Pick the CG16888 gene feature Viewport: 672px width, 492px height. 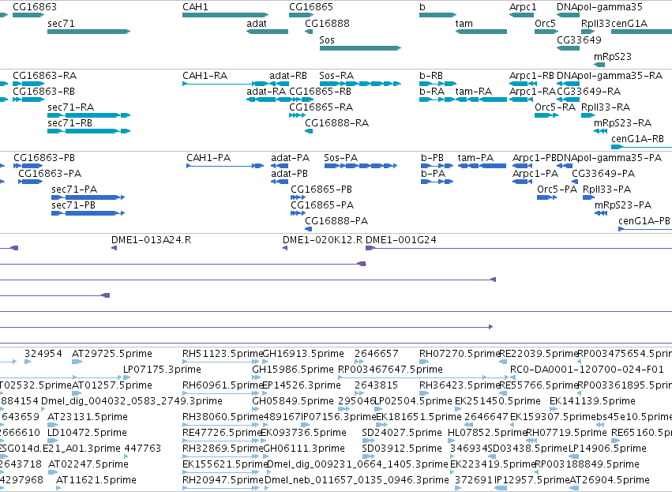(x=309, y=32)
